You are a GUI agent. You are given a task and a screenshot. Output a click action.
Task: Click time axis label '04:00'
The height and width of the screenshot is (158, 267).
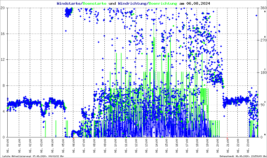(52, 143)
